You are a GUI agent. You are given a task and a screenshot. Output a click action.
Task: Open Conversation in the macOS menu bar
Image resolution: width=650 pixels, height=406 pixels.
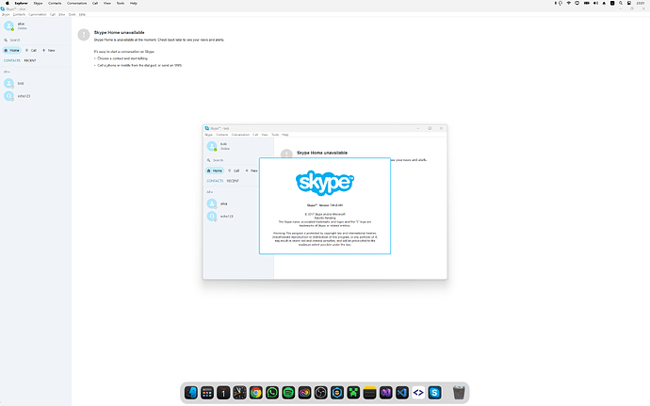[x=77, y=3]
